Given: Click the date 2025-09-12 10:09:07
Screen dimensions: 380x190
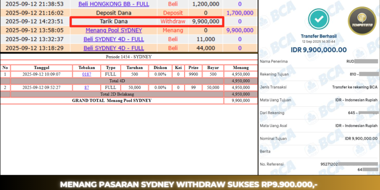Looking at the screenshot, I should click(x=42, y=74).
